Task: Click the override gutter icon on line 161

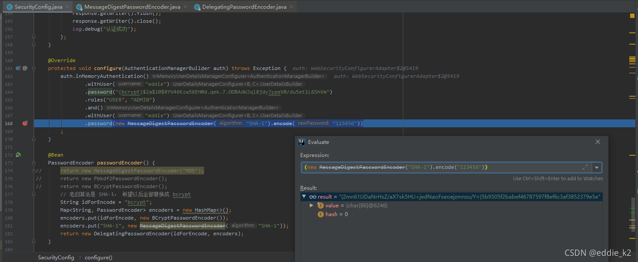Action: pyautogui.click(x=18, y=68)
